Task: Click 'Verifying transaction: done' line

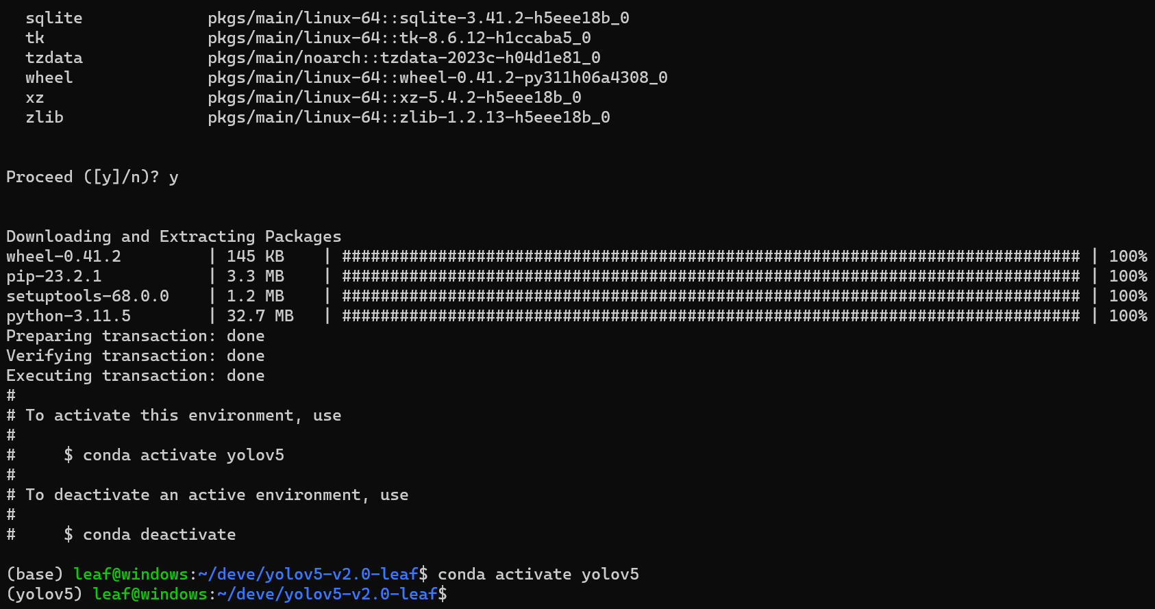Action: 136,356
